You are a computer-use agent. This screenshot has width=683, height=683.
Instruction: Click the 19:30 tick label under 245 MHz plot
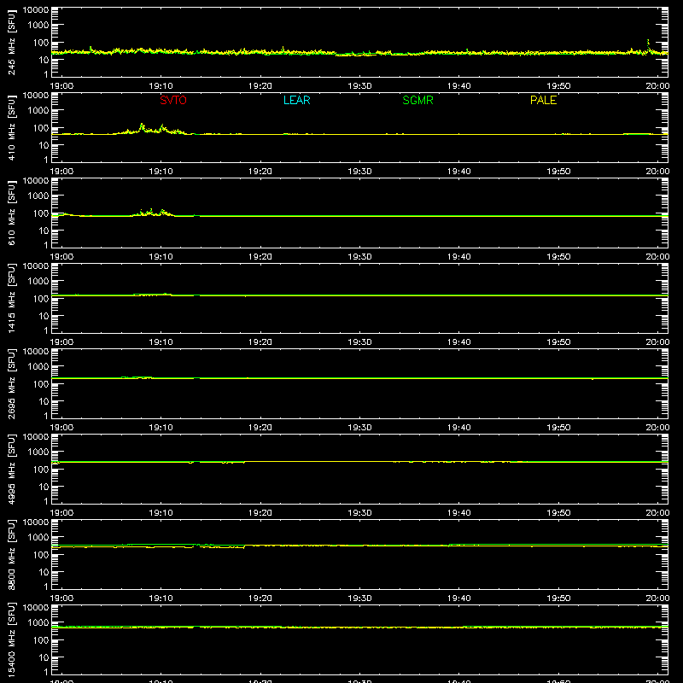(359, 86)
